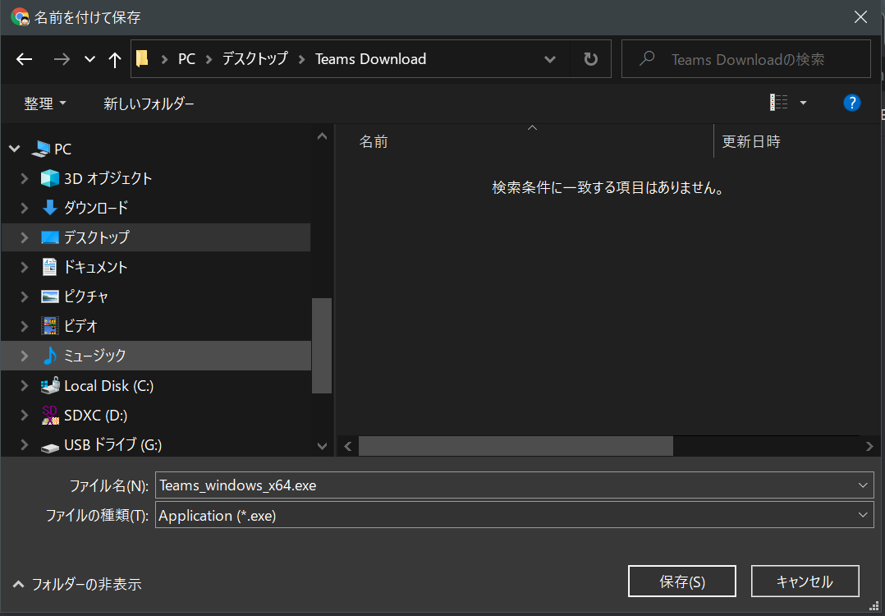Open the 整理 menu
The height and width of the screenshot is (616, 885).
(x=45, y=103)
